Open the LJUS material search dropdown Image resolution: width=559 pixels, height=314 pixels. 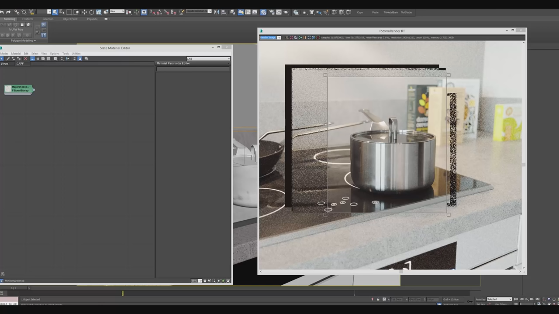click(x=228, y=58)
